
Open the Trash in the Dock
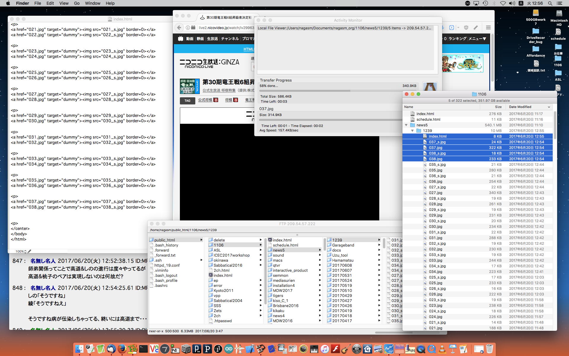click(x=489, y=349)
